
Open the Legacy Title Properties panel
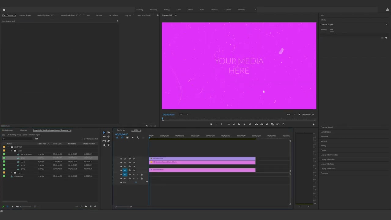point(329,155)
